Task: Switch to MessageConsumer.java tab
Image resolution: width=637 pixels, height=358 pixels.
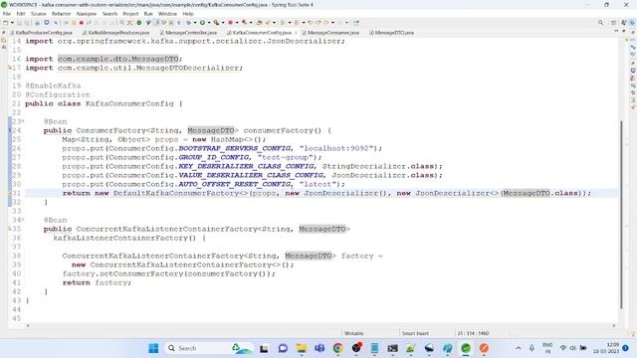Action: tap(330, 33)
